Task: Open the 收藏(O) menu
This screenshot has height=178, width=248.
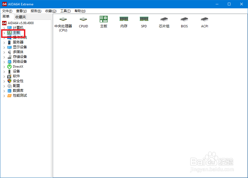Action: click(x=51, y=11)
